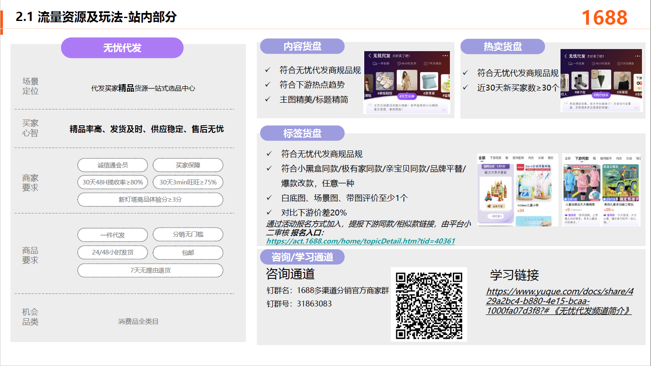This screenshot has width=651, height=366.
Task: Click the 包邮 pill
Action: coord(188,252)
